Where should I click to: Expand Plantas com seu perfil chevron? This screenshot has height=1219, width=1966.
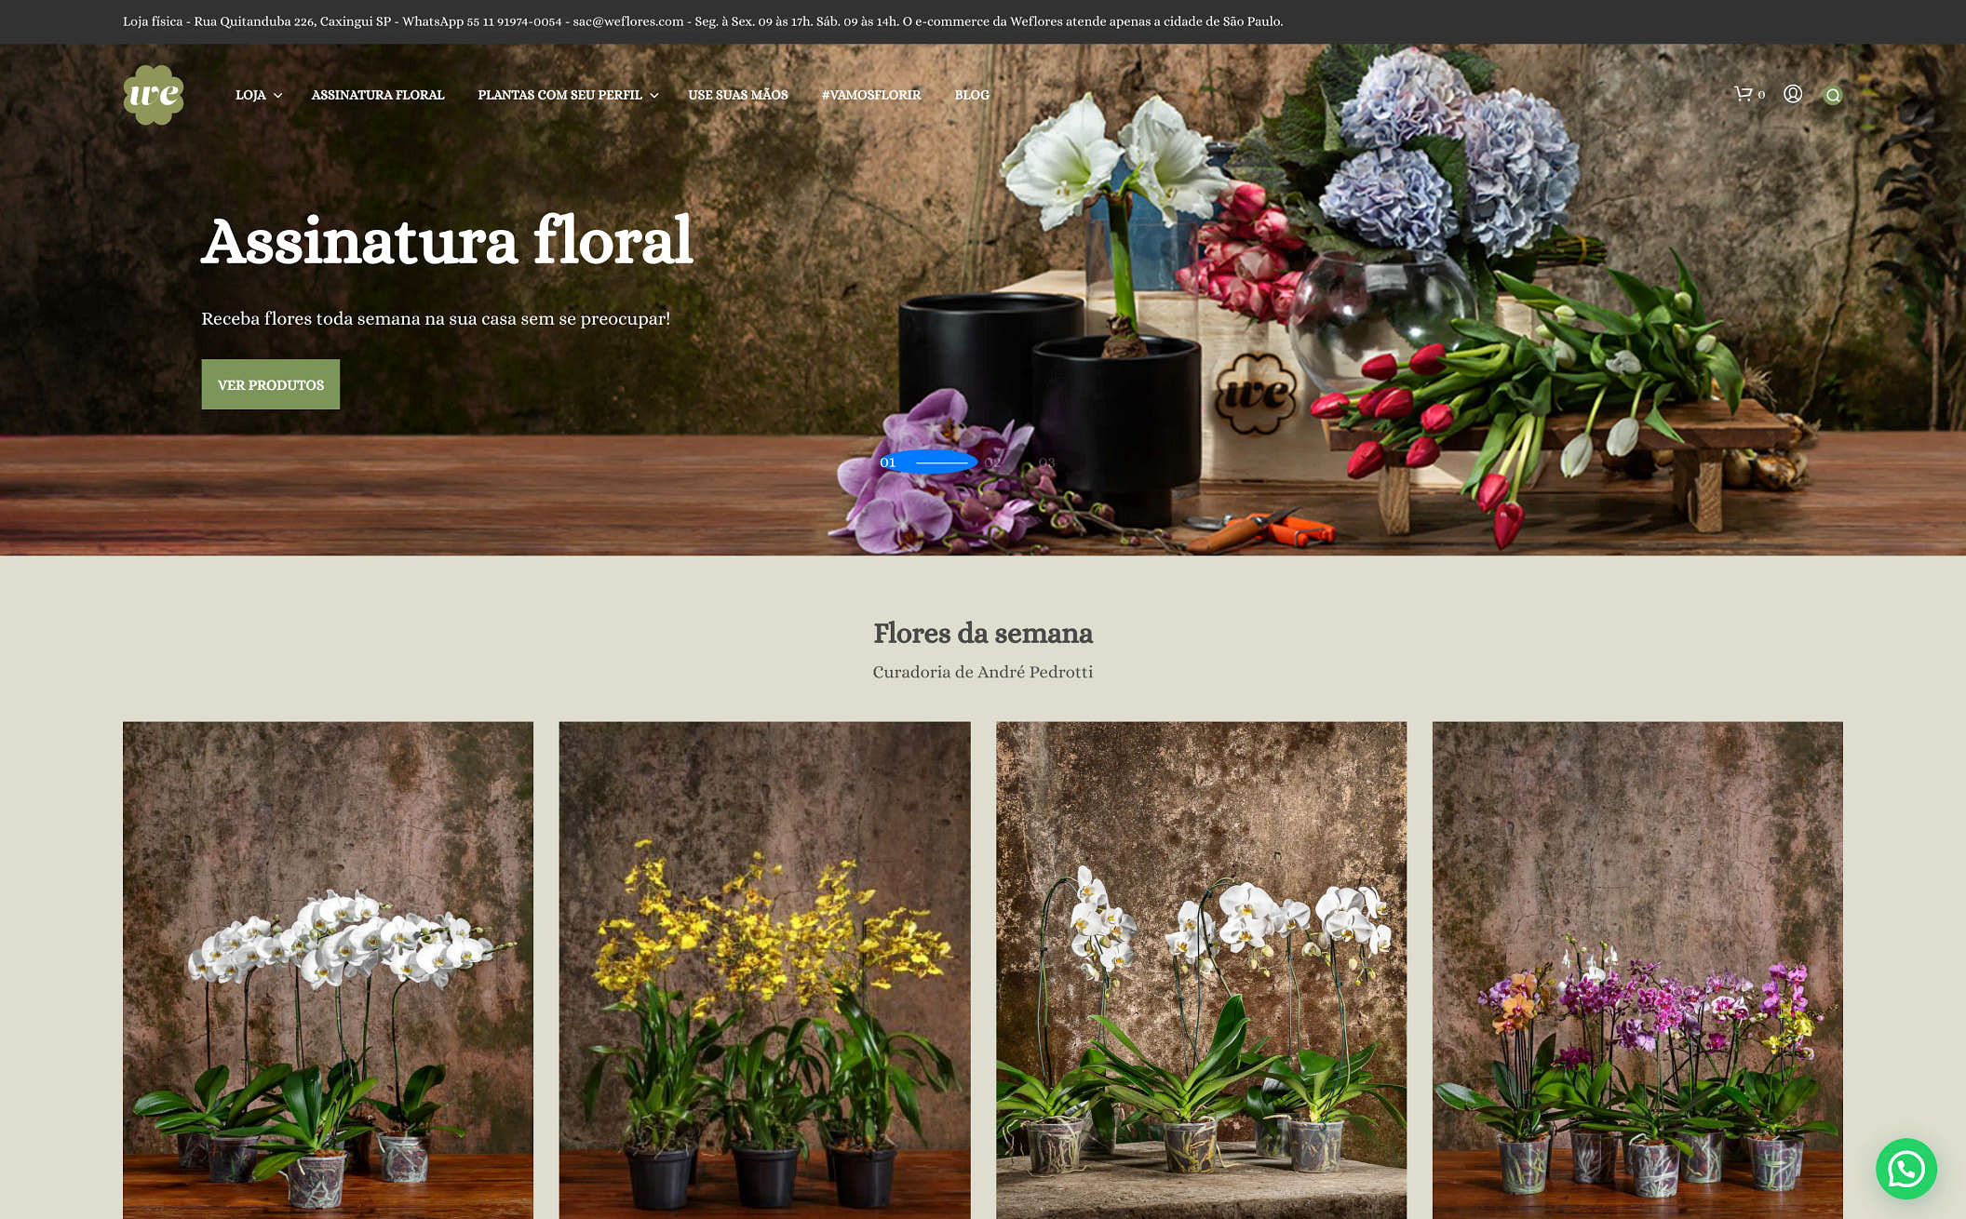[x=654, y=96]
